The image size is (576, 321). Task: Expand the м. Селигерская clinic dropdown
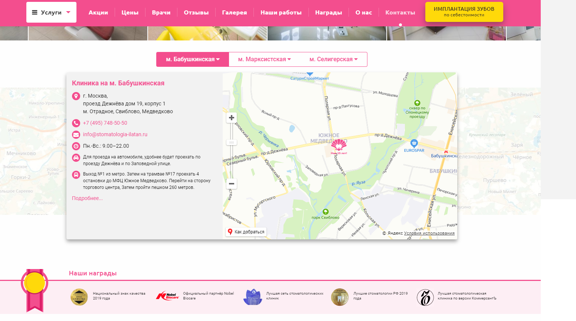(333, 59)
